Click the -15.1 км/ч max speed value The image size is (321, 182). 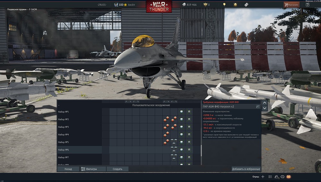(208, 125)
